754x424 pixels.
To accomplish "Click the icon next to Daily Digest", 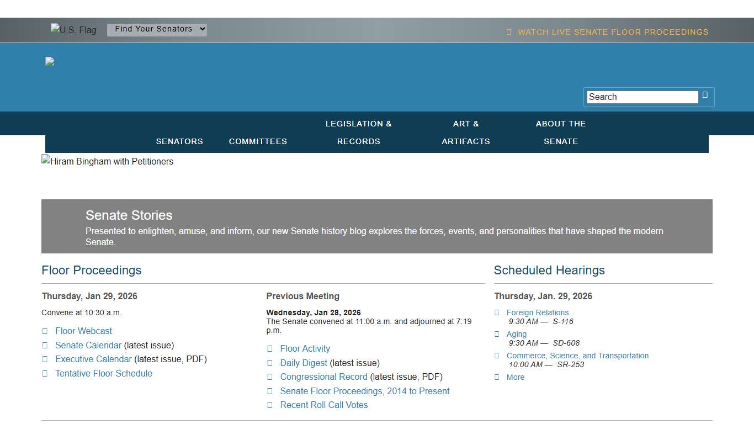I will [270, 363].
